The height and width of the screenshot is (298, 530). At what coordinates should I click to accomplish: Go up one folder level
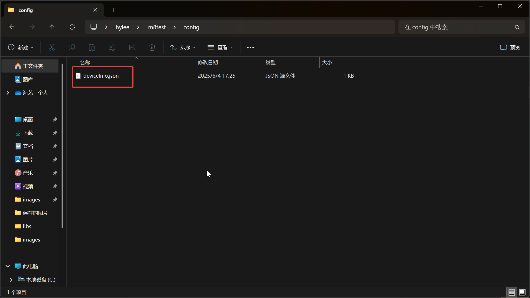(x=52, y=27)
